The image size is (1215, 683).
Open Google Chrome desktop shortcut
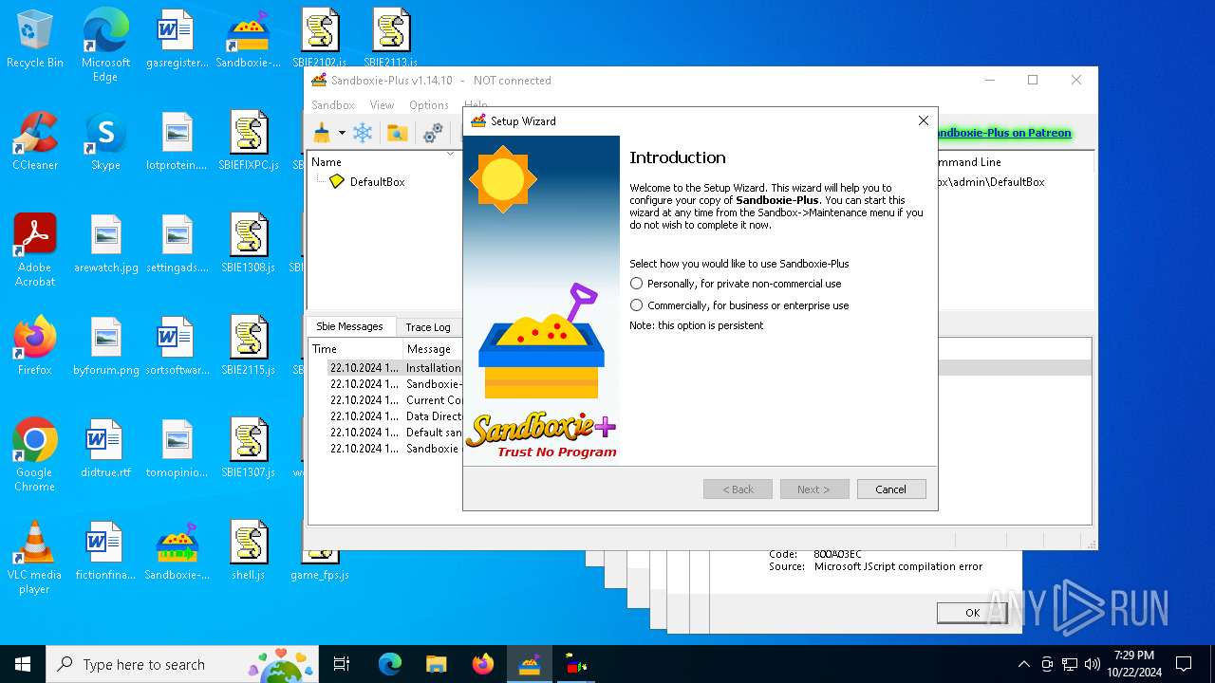pyautogui.click(x=35, y=455)
